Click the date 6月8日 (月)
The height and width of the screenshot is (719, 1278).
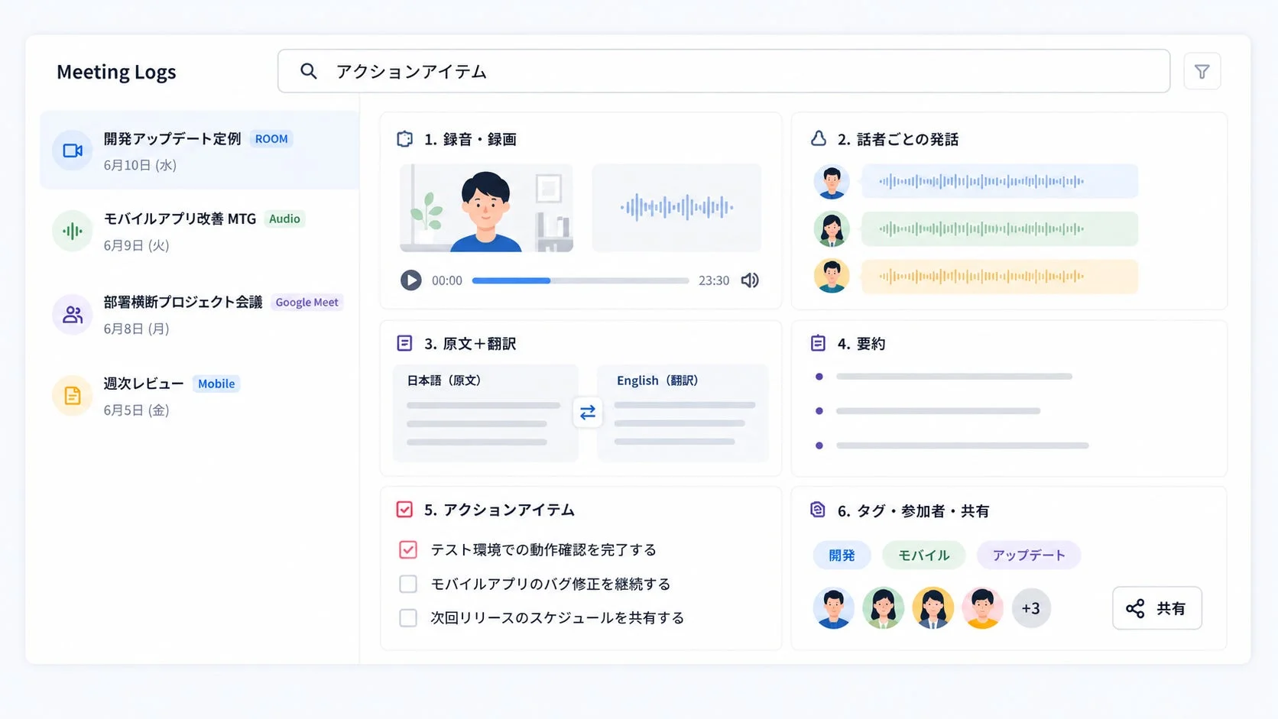136,329
